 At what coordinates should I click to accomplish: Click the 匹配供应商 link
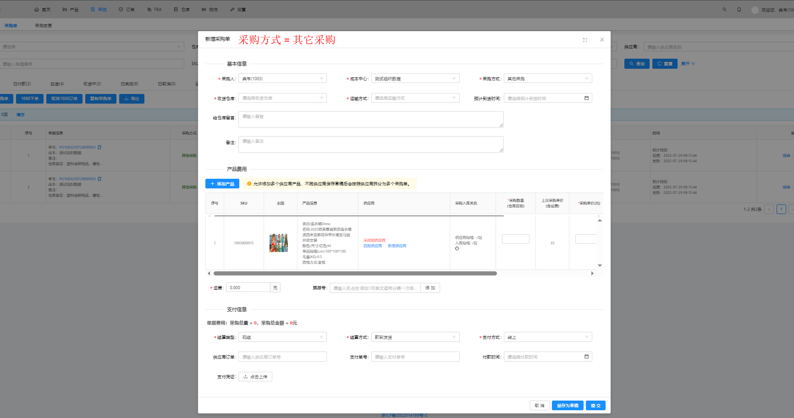click(x=373, y=246)
